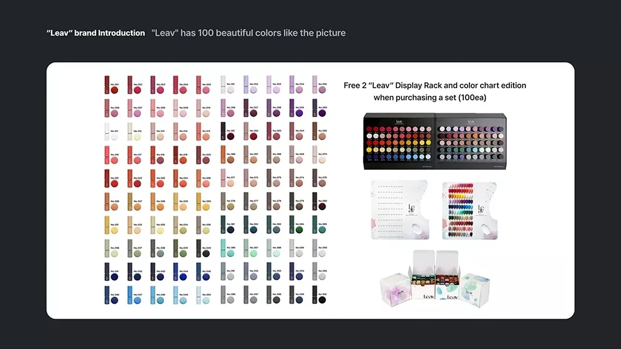Open the right cool-tone display rack image
The image size is (621, 349).
(x=471, y=141)
